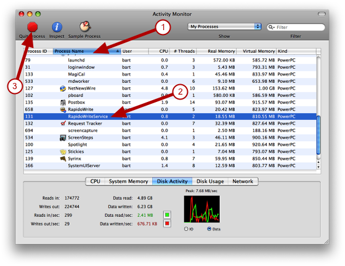Click the green Data read/sec color swatch
The width and height of the screenshot is (345, 266).
[167, 215]
